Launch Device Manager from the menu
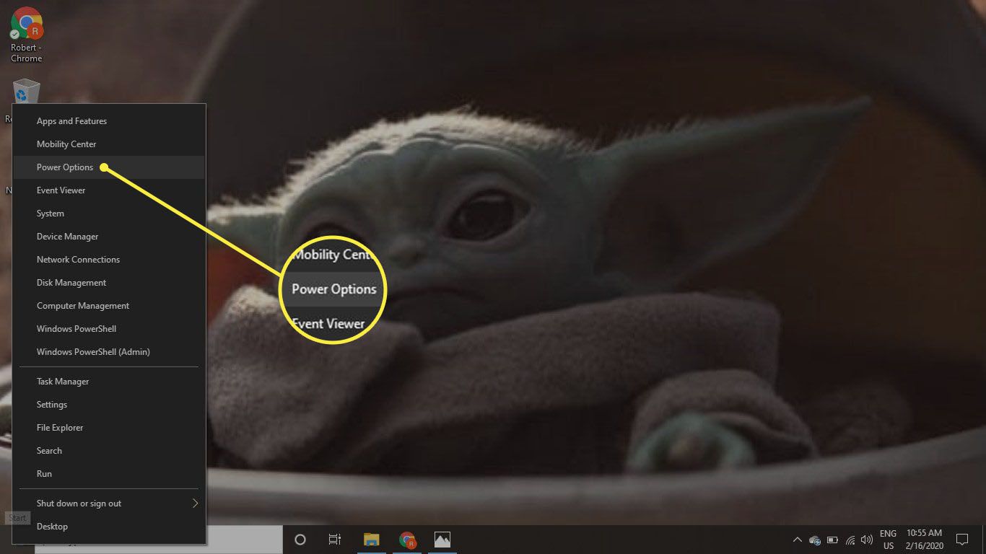 [109, 237]
